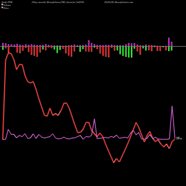Click the purple Volume legend swatch
The image size is (186, 186).
coord(2,4)
